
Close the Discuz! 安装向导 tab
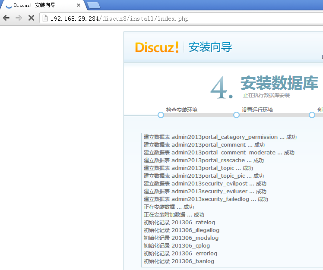[79, 5]
